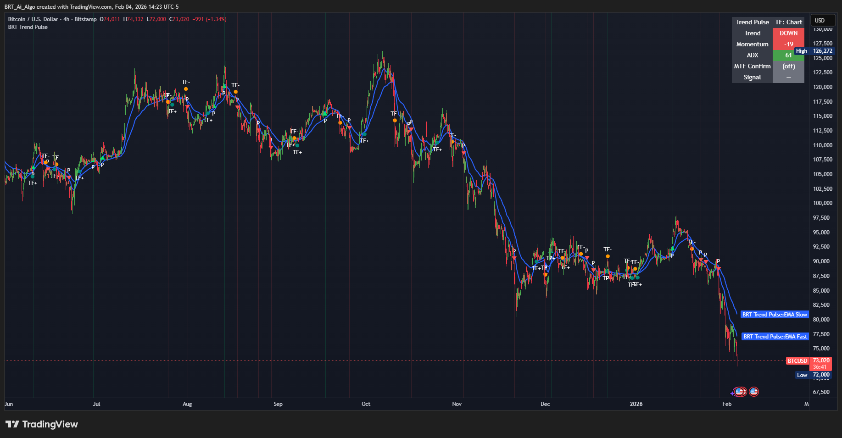842x438 pixels.
Task: Click the BTCUSD current price label
Action: 797,361
